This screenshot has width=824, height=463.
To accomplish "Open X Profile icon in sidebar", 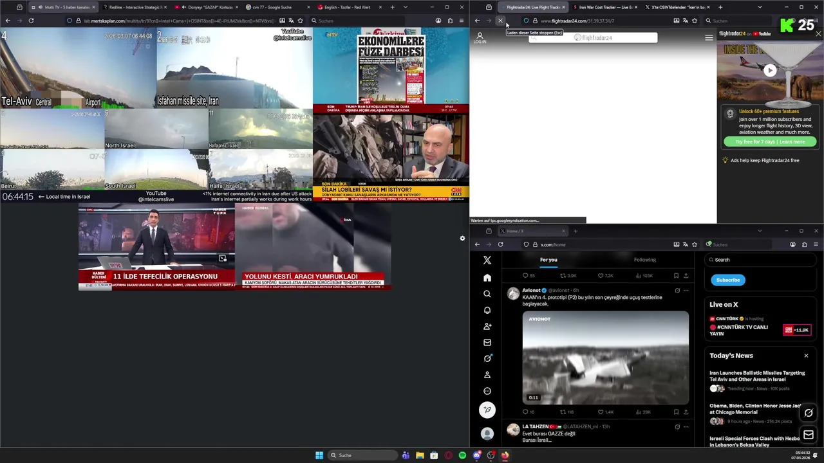I will pos(487,374).
